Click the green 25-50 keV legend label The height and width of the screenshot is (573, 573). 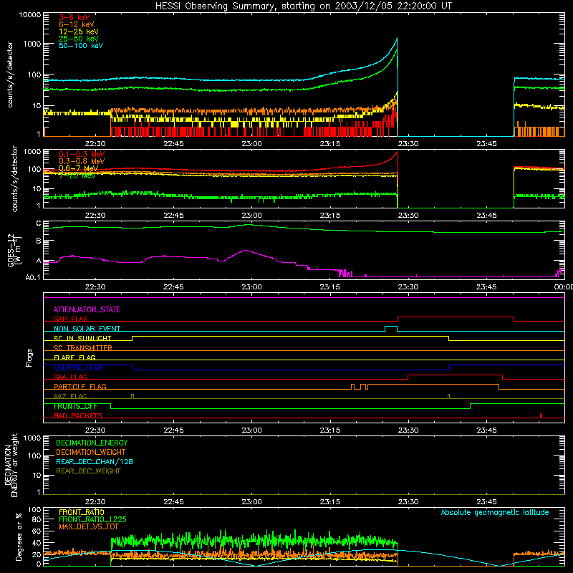(x=79, y=39)
